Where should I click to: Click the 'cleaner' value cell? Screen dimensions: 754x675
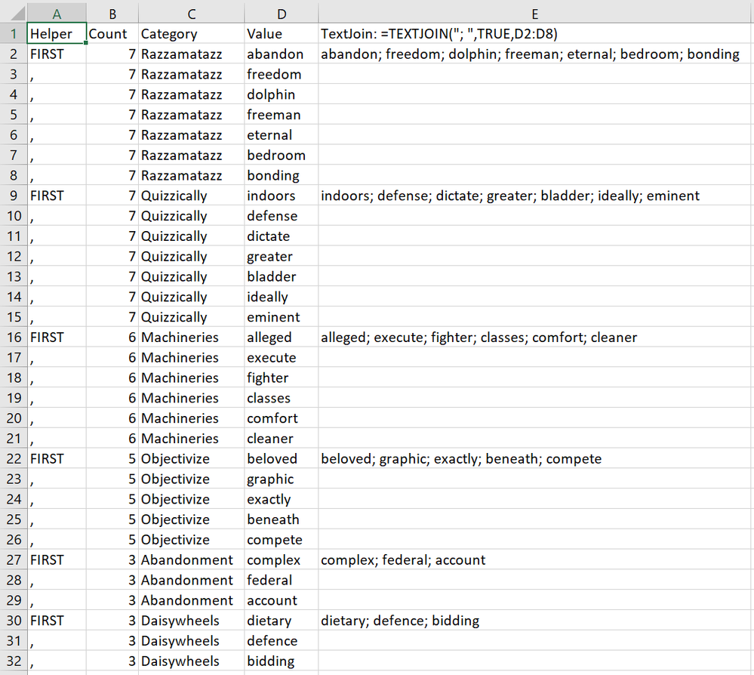(x=282, y=438)
